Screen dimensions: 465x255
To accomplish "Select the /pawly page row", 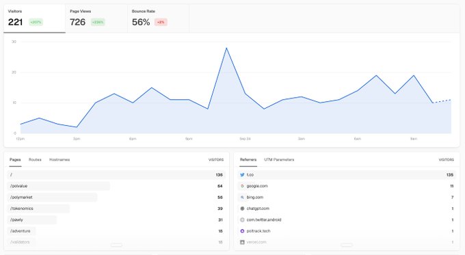I will [x=116, y=220].
